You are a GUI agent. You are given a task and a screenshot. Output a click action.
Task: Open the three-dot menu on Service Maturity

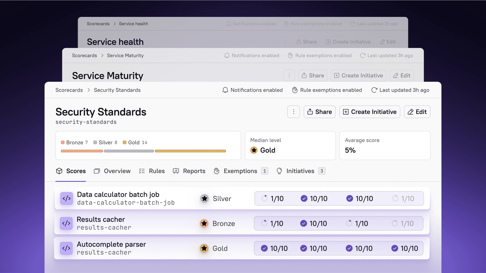(289, 75)
